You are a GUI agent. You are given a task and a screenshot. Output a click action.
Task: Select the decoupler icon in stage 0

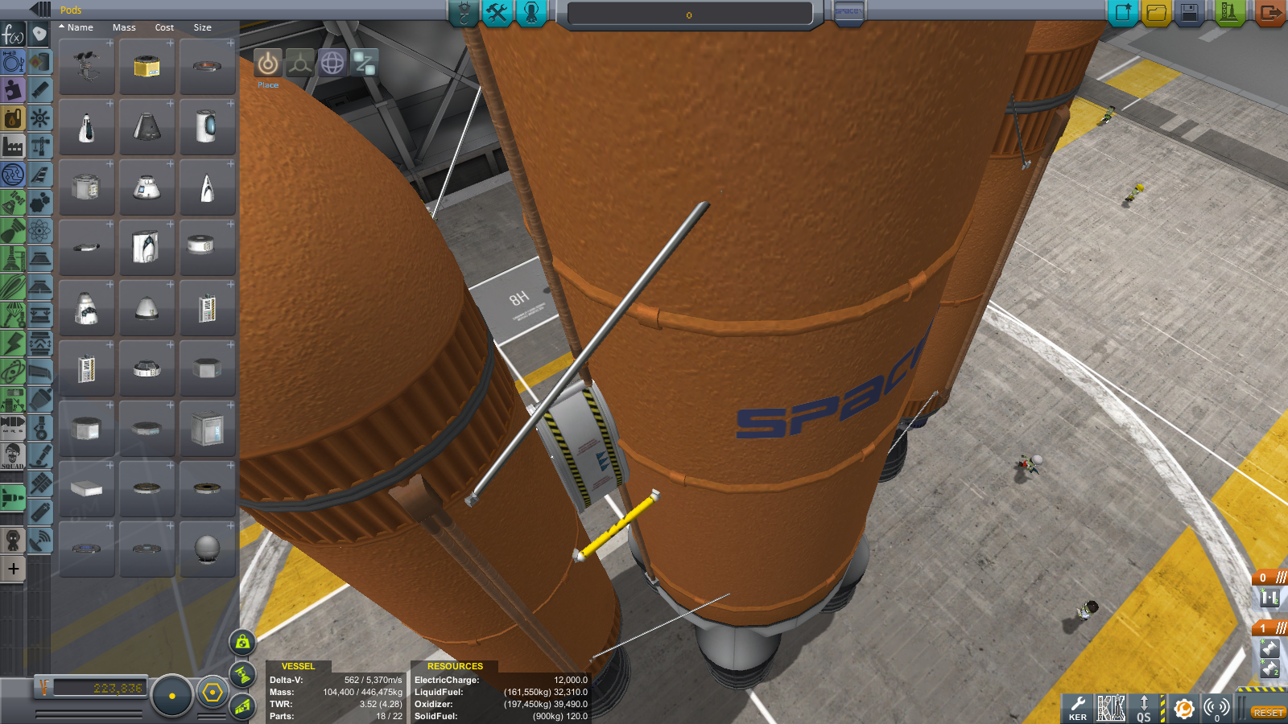click(x=1269, y=598)
